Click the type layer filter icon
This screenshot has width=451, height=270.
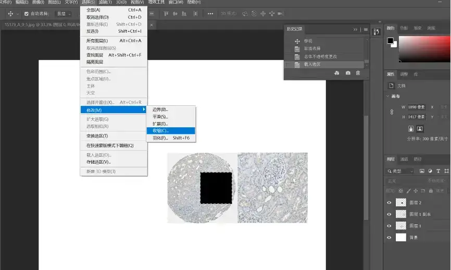438,171
